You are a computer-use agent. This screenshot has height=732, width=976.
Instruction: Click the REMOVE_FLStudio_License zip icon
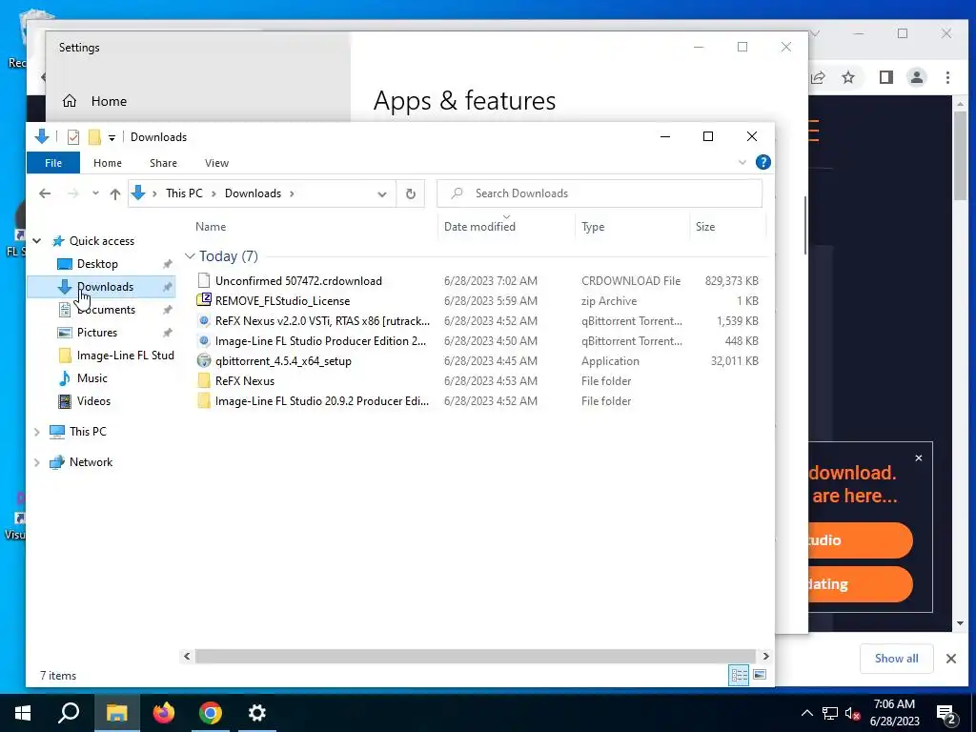(x=204, y=300)
